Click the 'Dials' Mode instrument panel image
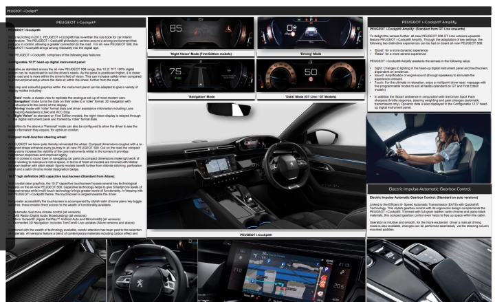The width and height of the screenshot is (495, 302). [311, 76]
